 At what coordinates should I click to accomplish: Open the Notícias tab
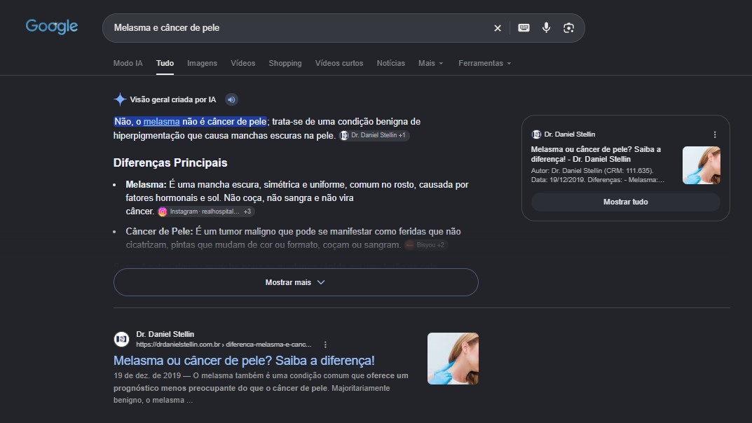coord(390,63)
